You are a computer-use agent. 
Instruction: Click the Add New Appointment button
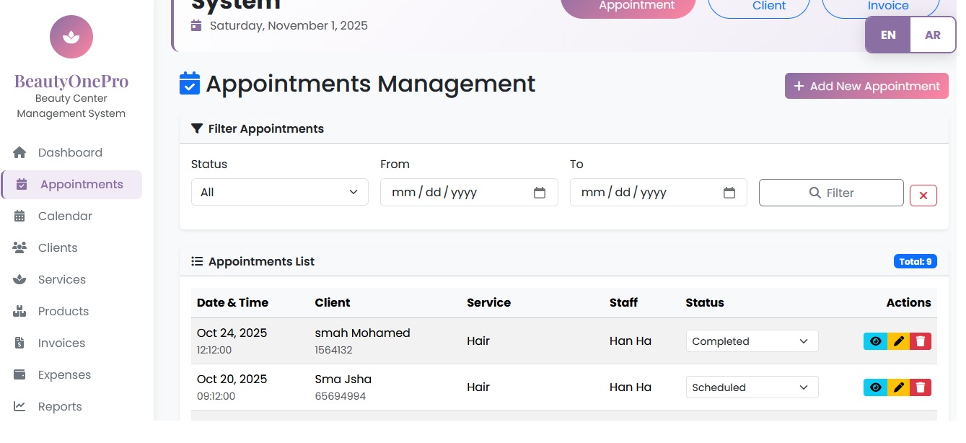[866, 86]
